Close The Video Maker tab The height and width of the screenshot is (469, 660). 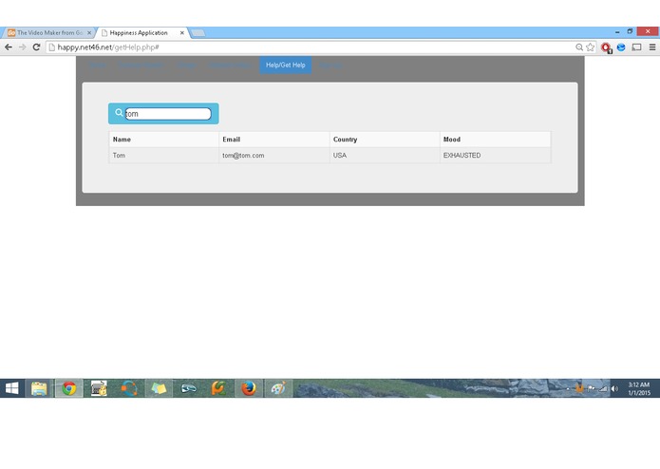(x=89, y=33)
